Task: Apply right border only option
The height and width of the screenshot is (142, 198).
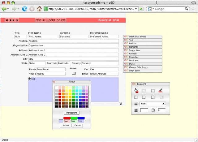Action: point(161,97)
